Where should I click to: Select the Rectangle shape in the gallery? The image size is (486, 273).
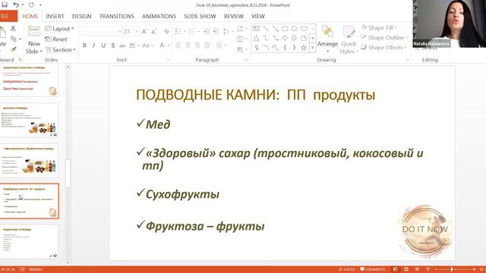click(x=285, y=29)
